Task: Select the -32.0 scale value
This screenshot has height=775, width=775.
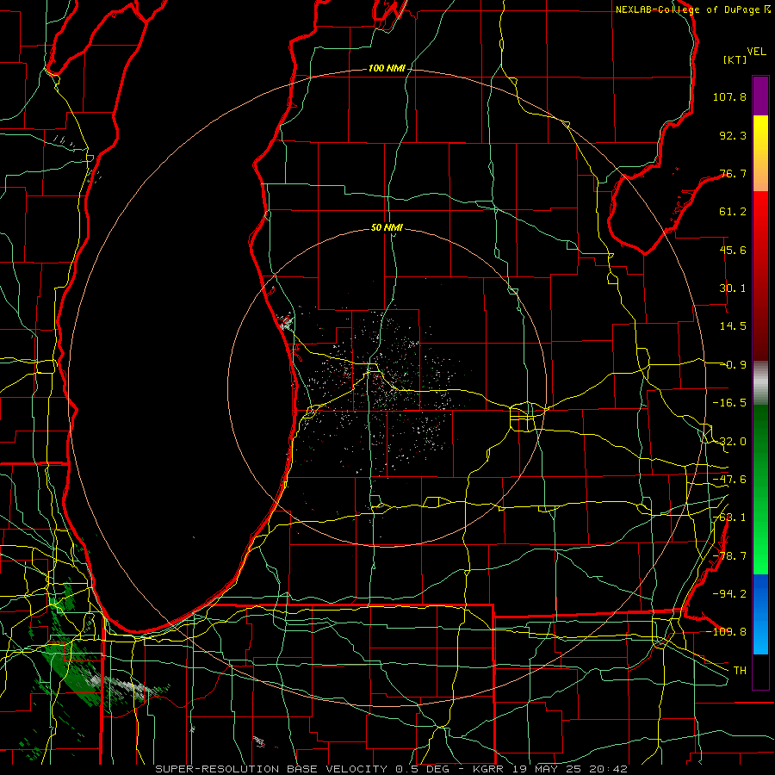Action: tap(729, 442)
